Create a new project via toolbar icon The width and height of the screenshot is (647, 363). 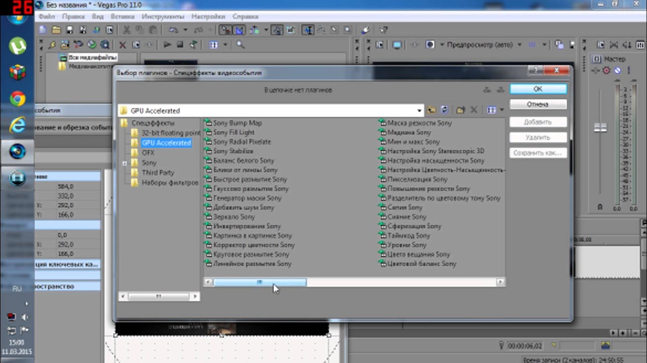click(42, 30)
